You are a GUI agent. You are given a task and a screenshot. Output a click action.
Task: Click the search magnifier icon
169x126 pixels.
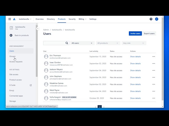click(67, 43)
